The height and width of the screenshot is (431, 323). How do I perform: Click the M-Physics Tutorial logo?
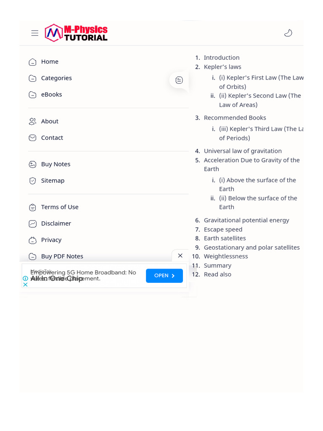pyautogui.click(x=77, y=33)
